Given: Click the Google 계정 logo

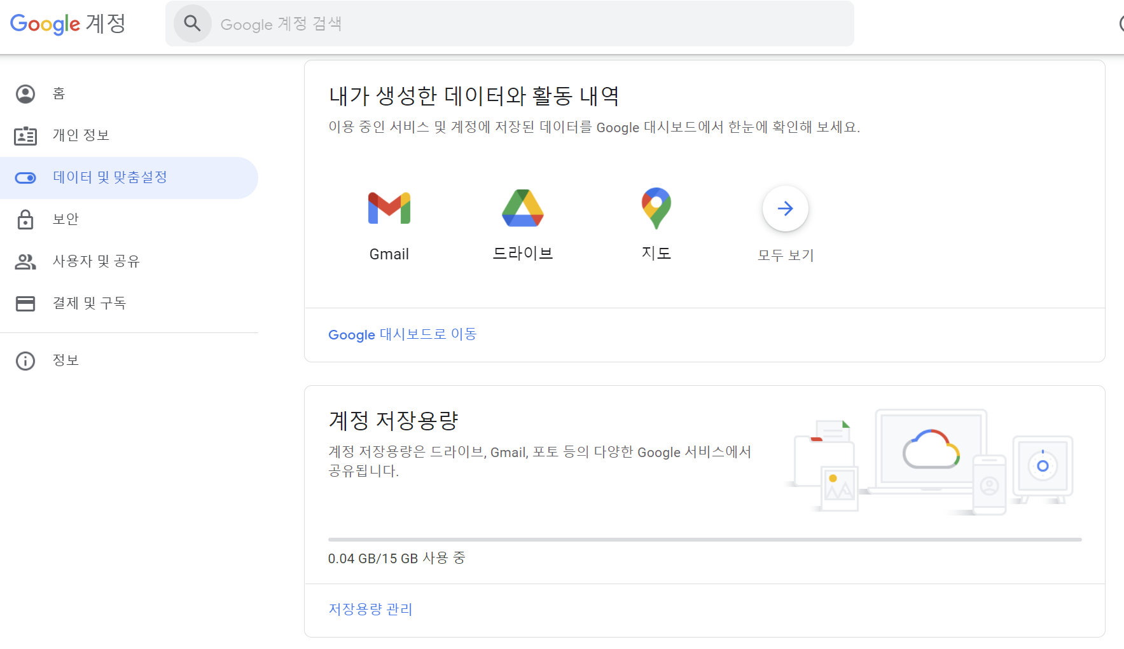Looking at the screenshot, I should (67, 24).
